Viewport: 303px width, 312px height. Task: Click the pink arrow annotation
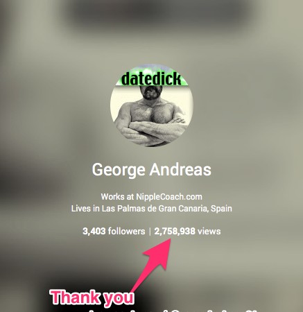coord(153,266)
